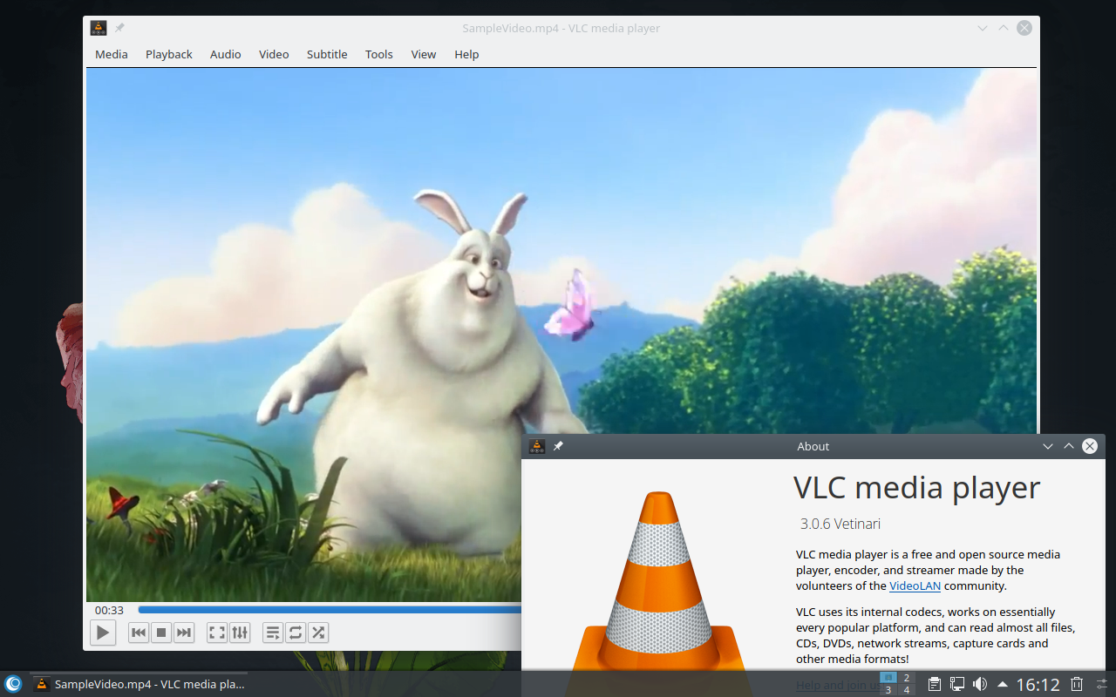The height and width of the screenshot is (697, 1116).
Task: Open the View menu
Action: [x=424, y=54]
